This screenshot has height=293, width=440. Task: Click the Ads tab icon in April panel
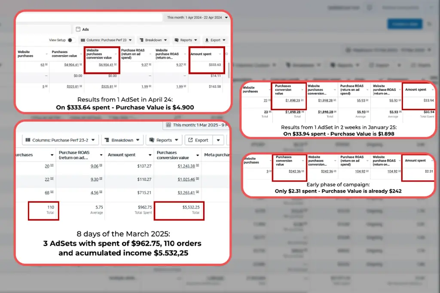78,29
